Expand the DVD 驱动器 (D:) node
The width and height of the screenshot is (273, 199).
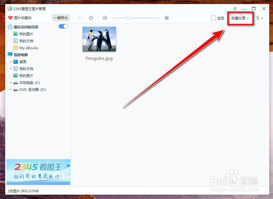point(11,90)
